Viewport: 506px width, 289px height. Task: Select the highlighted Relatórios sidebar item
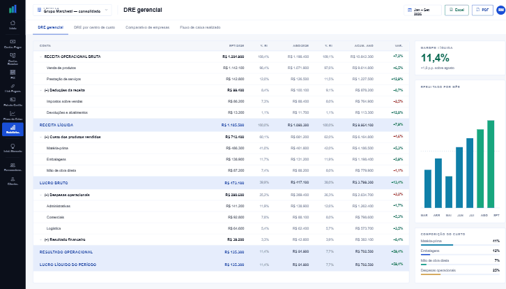(13, 129)
